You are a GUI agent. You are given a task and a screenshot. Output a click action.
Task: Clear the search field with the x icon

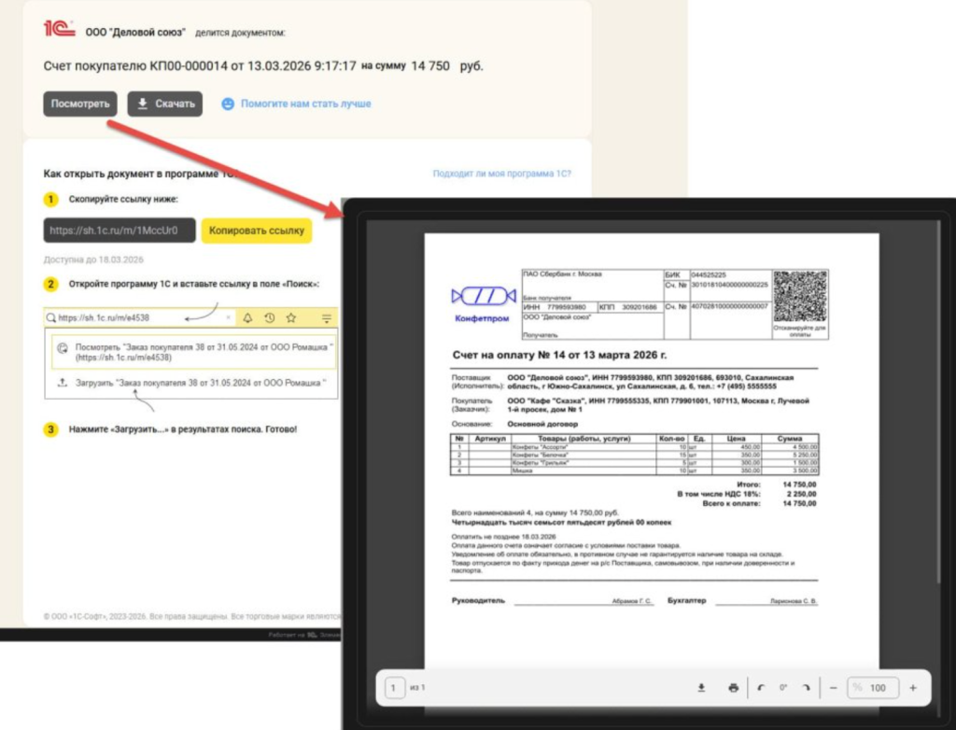pyautogui.click(x=228, y=317)
